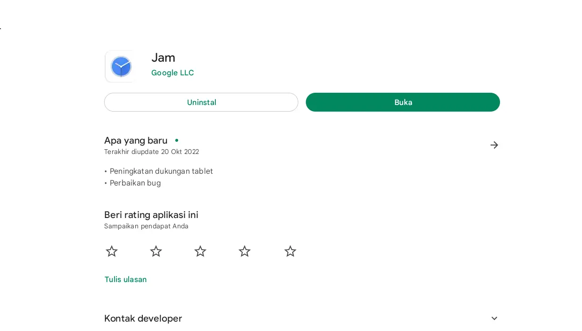The width and height of the screenshot is (582, 331).
Task: Select the 'Apa yang baru' heading
Action: (x=136, y=140)
